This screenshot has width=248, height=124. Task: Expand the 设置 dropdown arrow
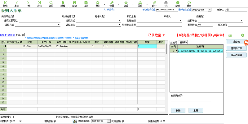[x=119, y=4]
